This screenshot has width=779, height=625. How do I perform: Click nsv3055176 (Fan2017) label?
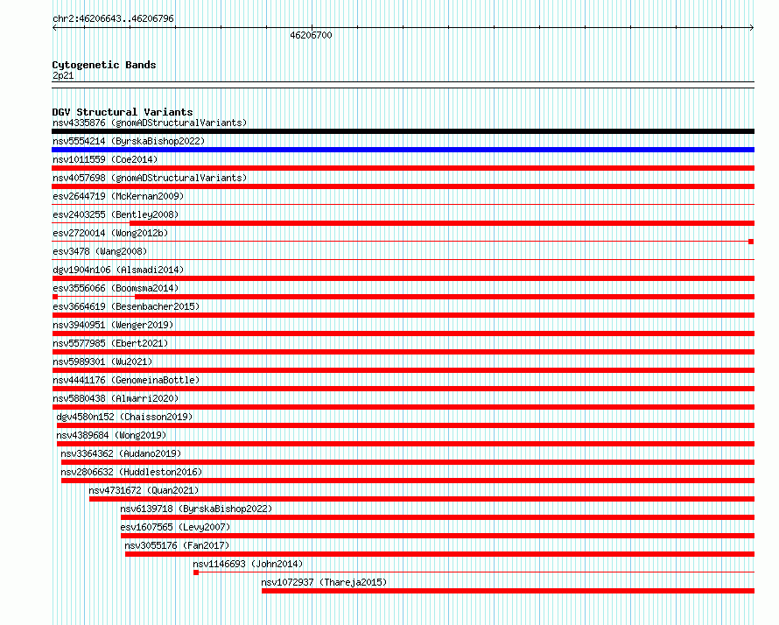(177, 545)
